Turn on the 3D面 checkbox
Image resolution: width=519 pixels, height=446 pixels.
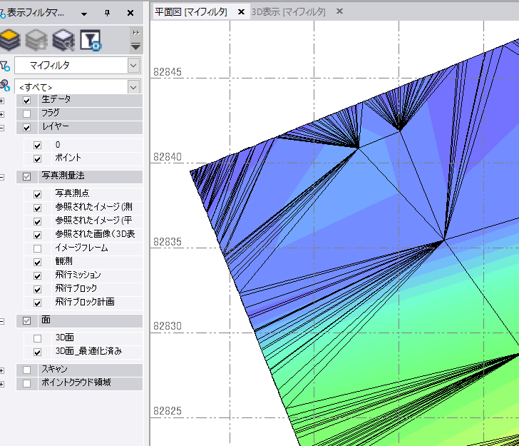[37, 338]
